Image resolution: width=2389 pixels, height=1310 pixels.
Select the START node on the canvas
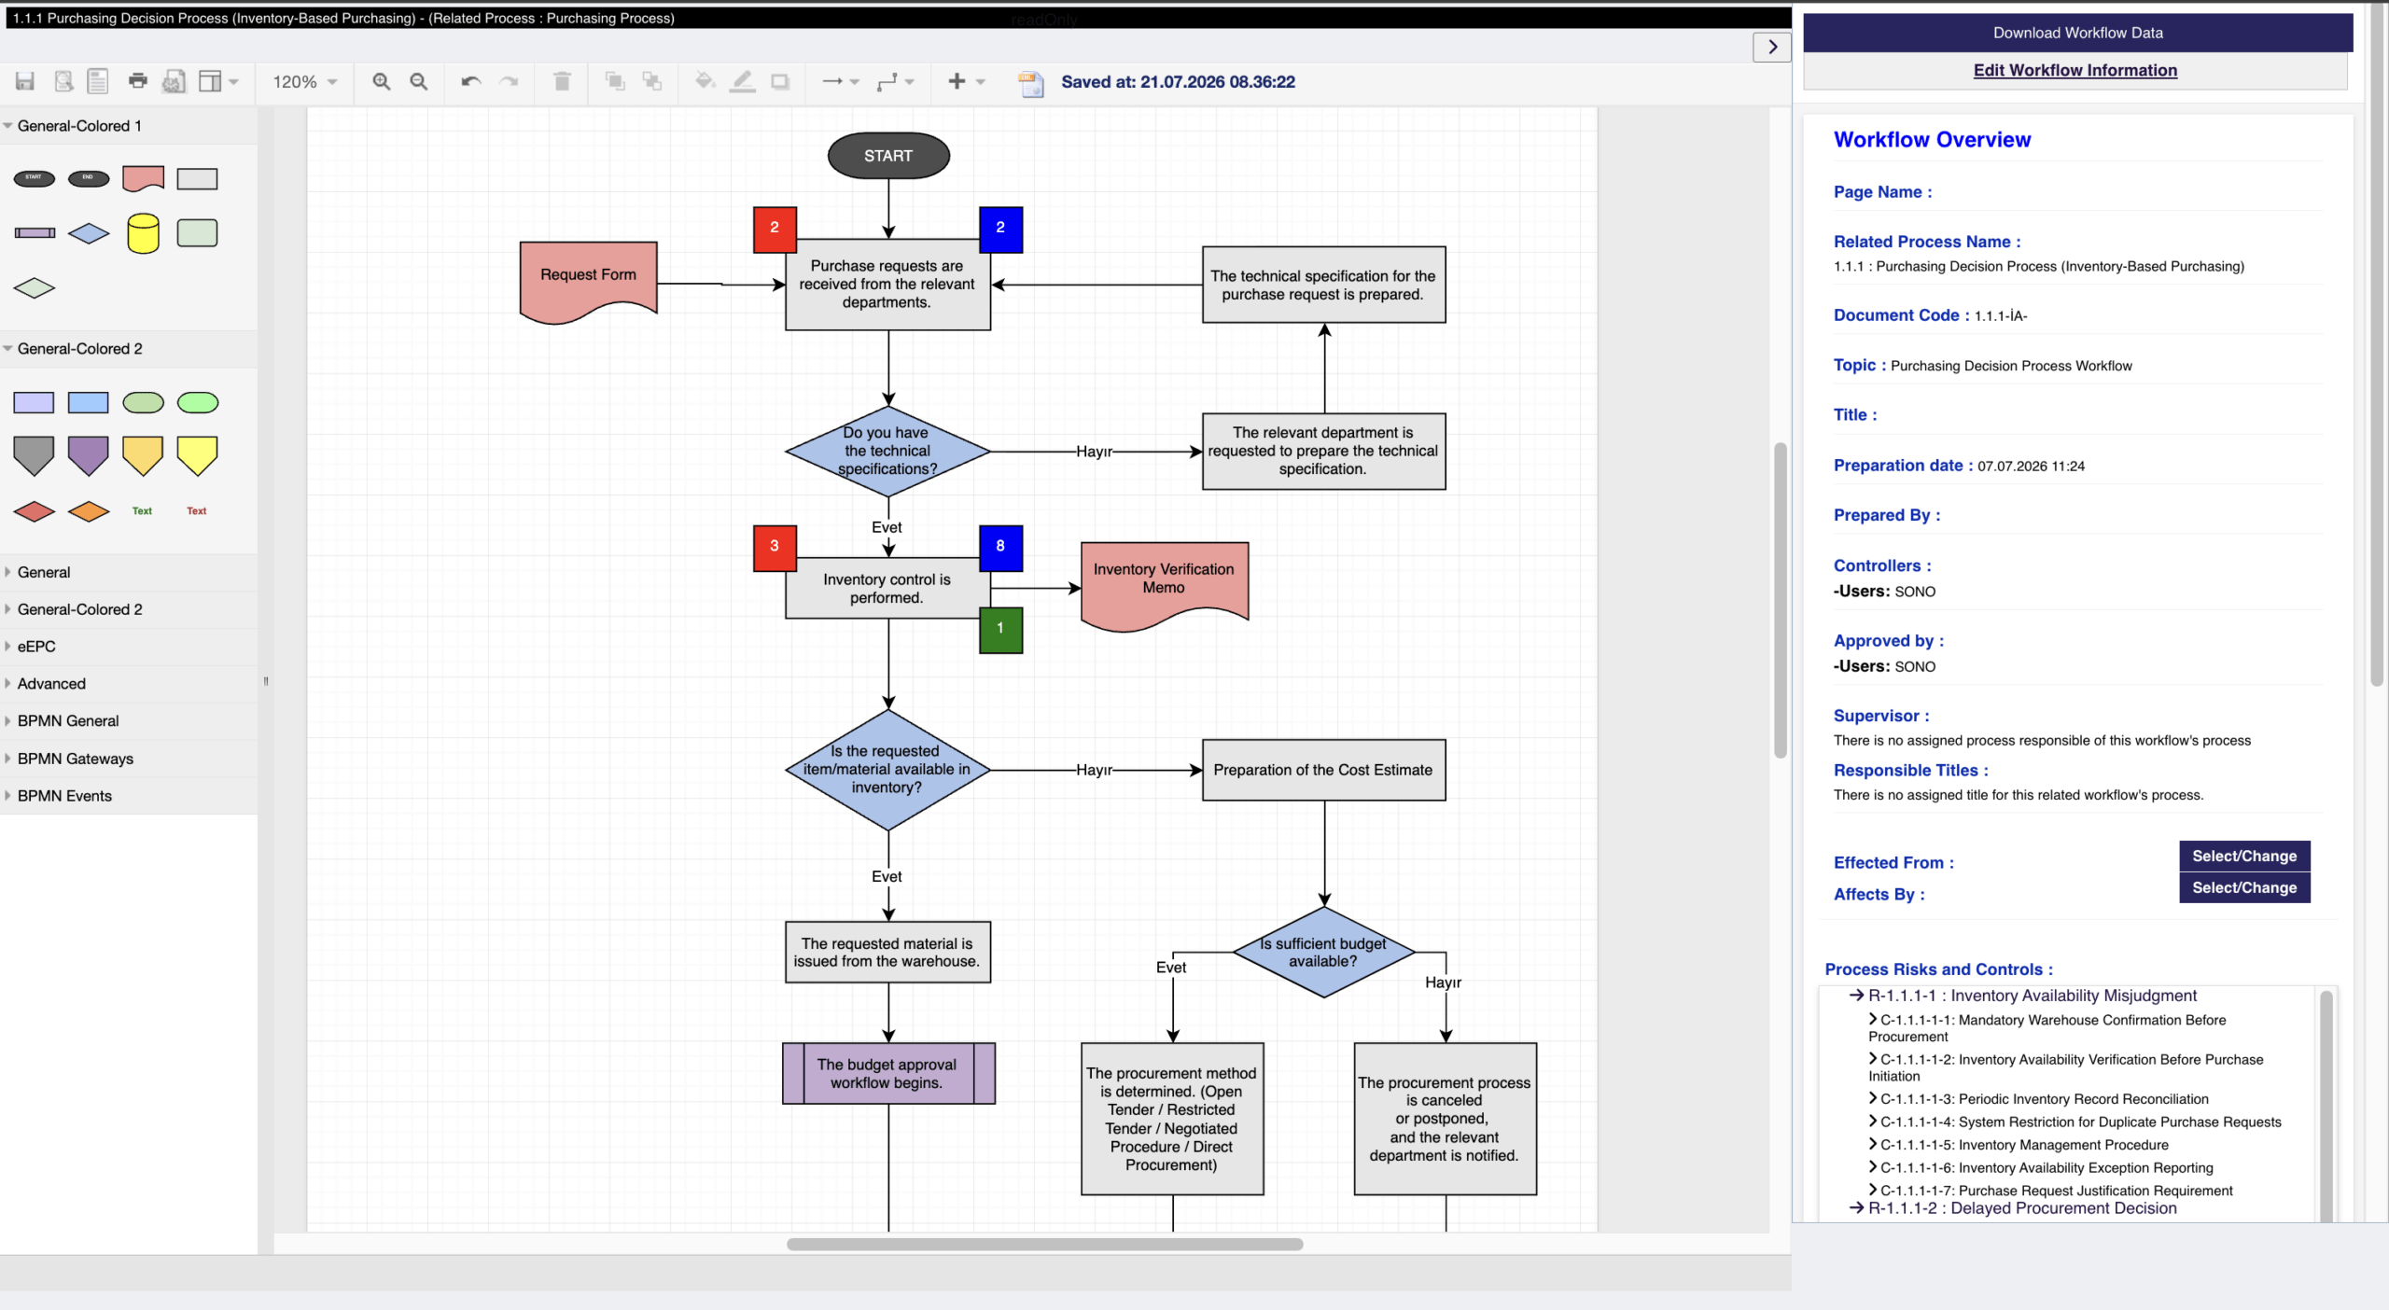point(888,156)
